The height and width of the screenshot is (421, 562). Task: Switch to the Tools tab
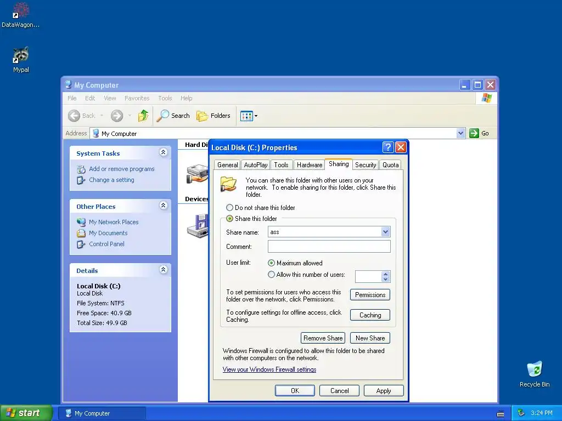[x=282, y=164]
